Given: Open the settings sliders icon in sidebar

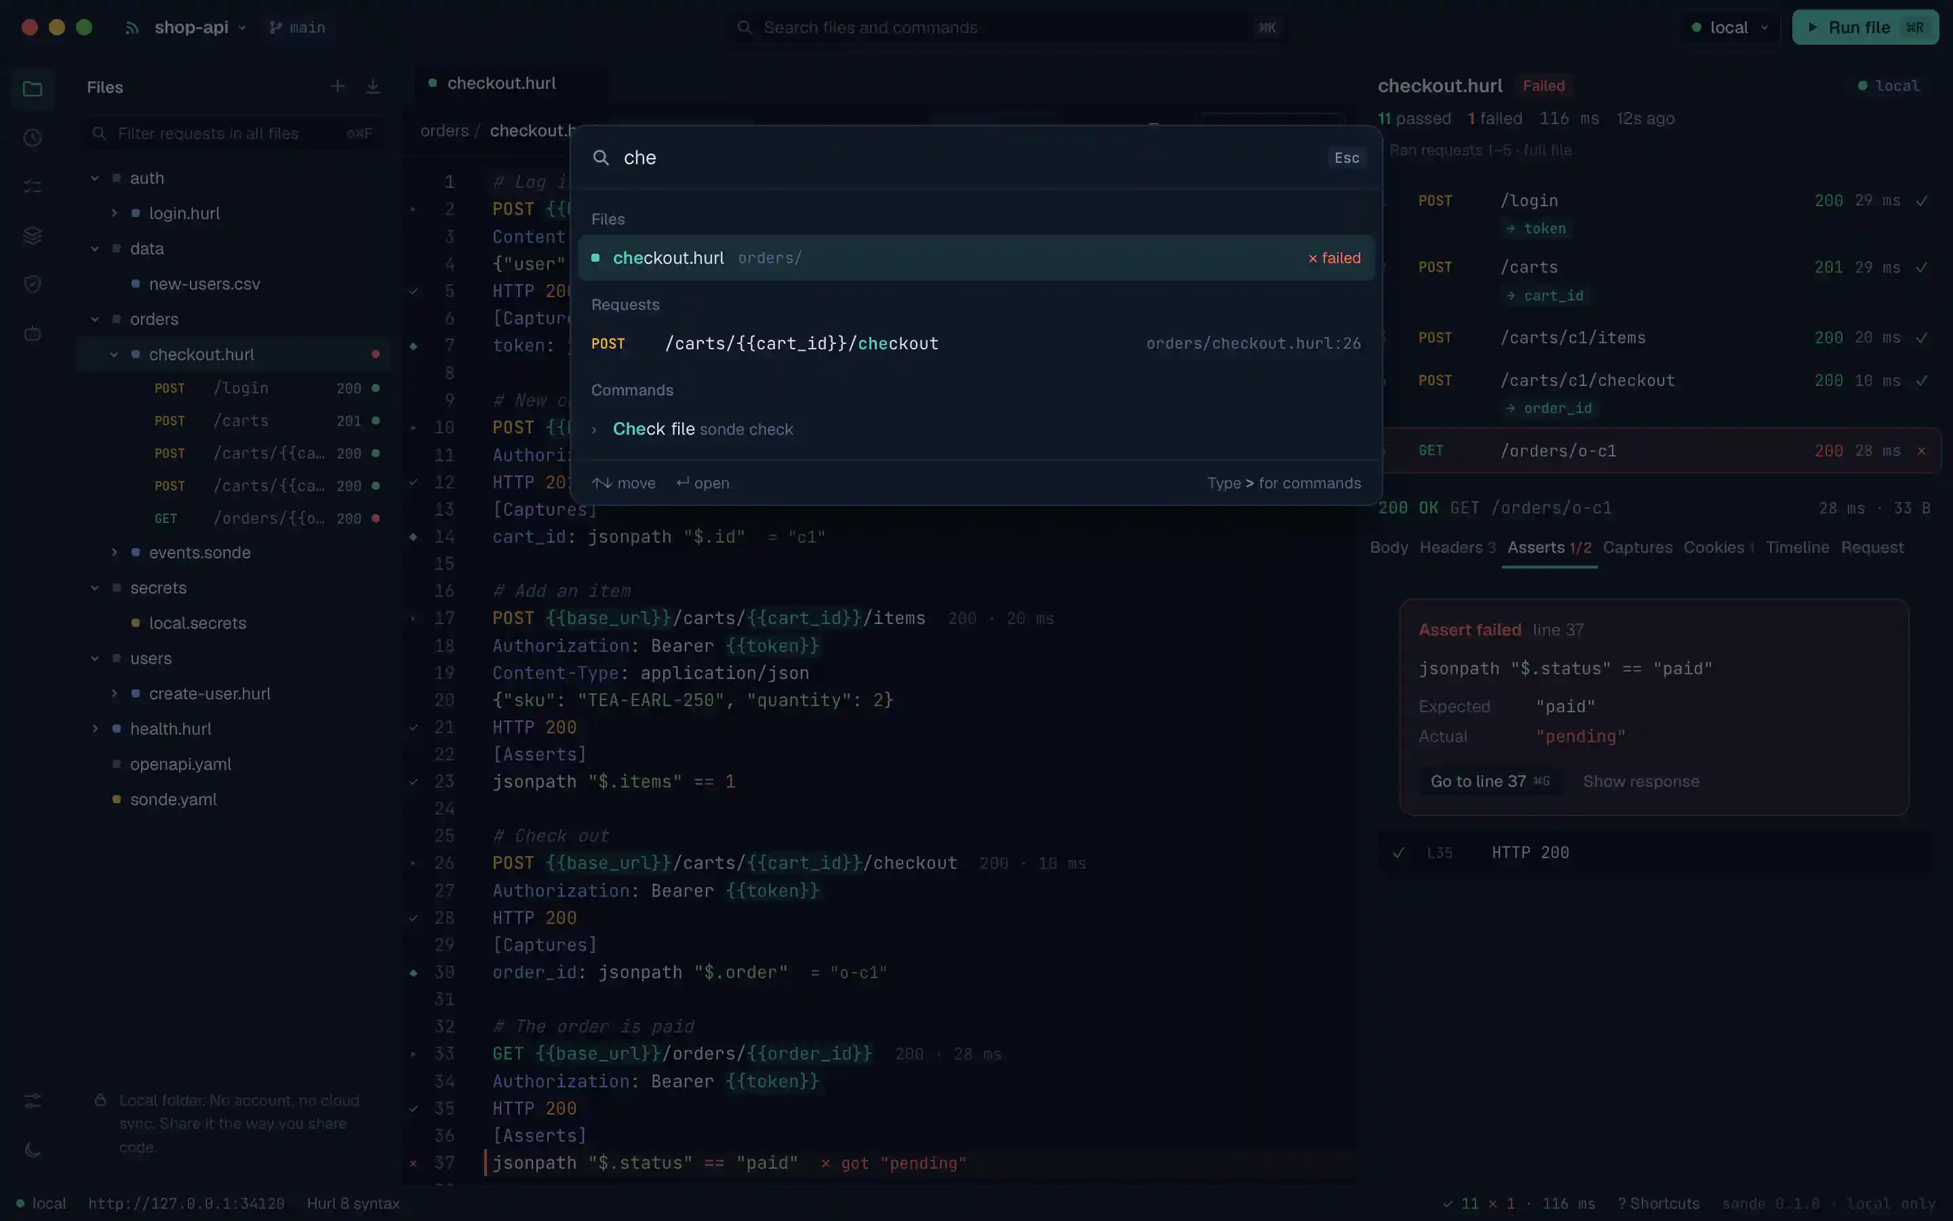Looking at the screenshot, I should tap(33, 1101).
